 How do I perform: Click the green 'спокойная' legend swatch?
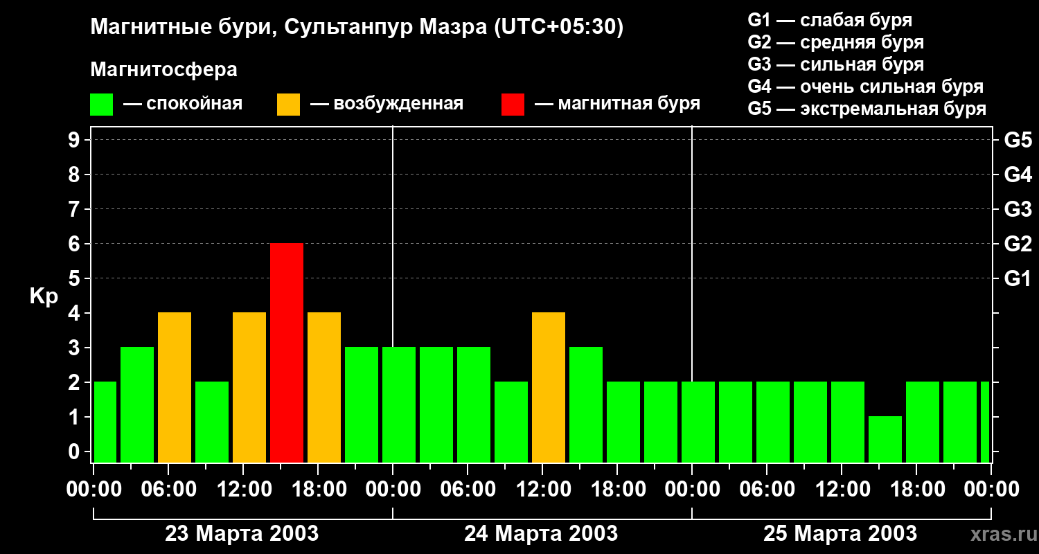(102, 105)
